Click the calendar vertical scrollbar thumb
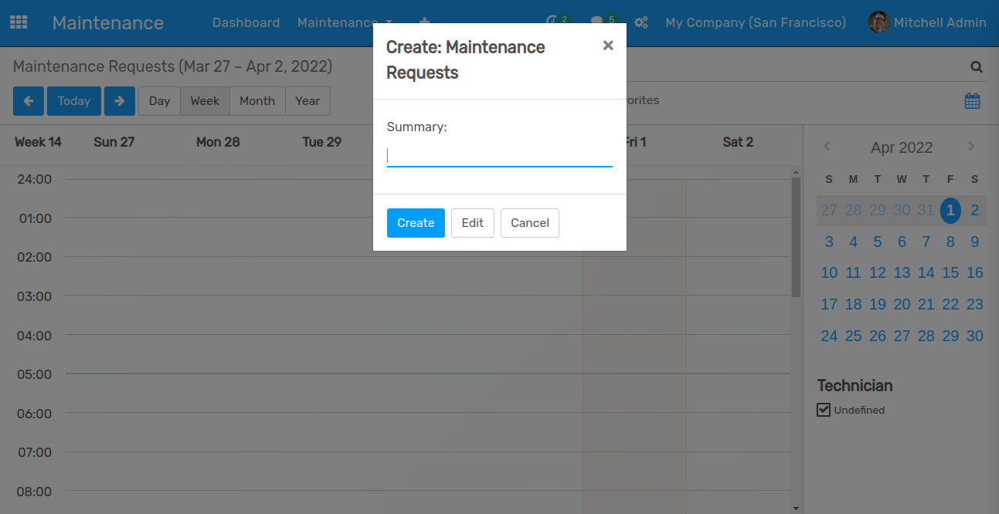Viewport: 999px width, 514px height. 796,237
